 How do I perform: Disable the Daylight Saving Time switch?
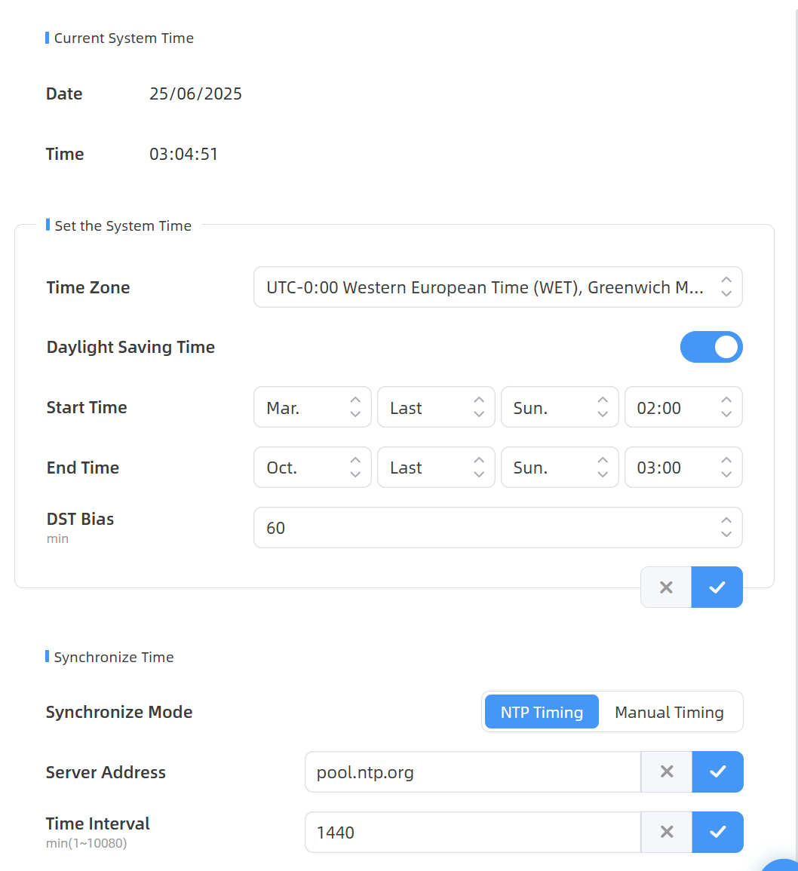click(x=711, y=347)
